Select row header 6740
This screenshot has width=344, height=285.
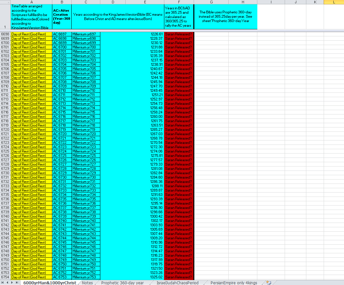(x=5, y=216)
